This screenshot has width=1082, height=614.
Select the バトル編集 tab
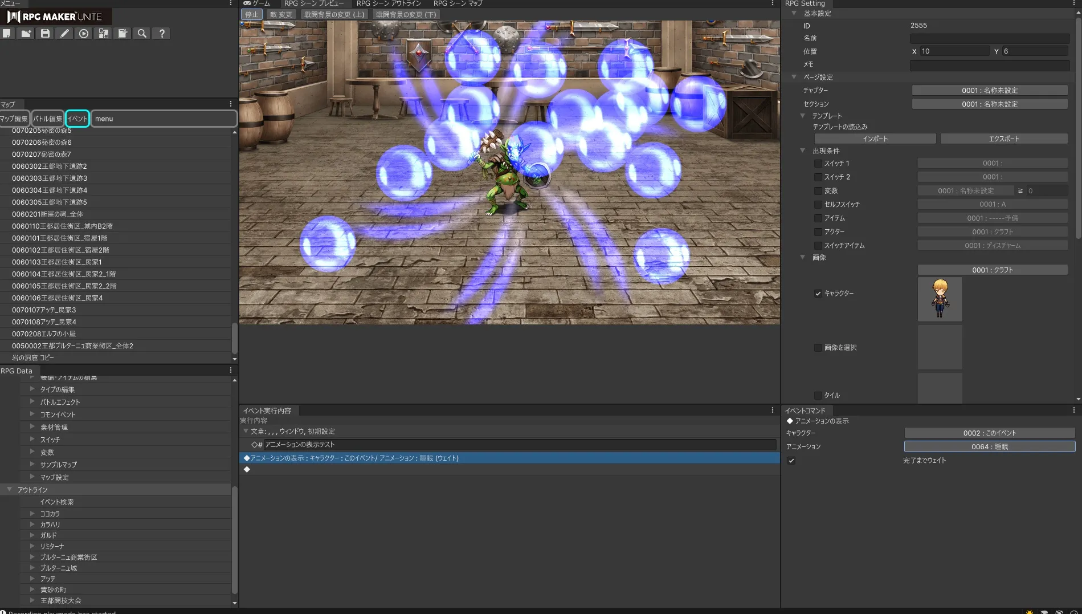pos(47,119)
